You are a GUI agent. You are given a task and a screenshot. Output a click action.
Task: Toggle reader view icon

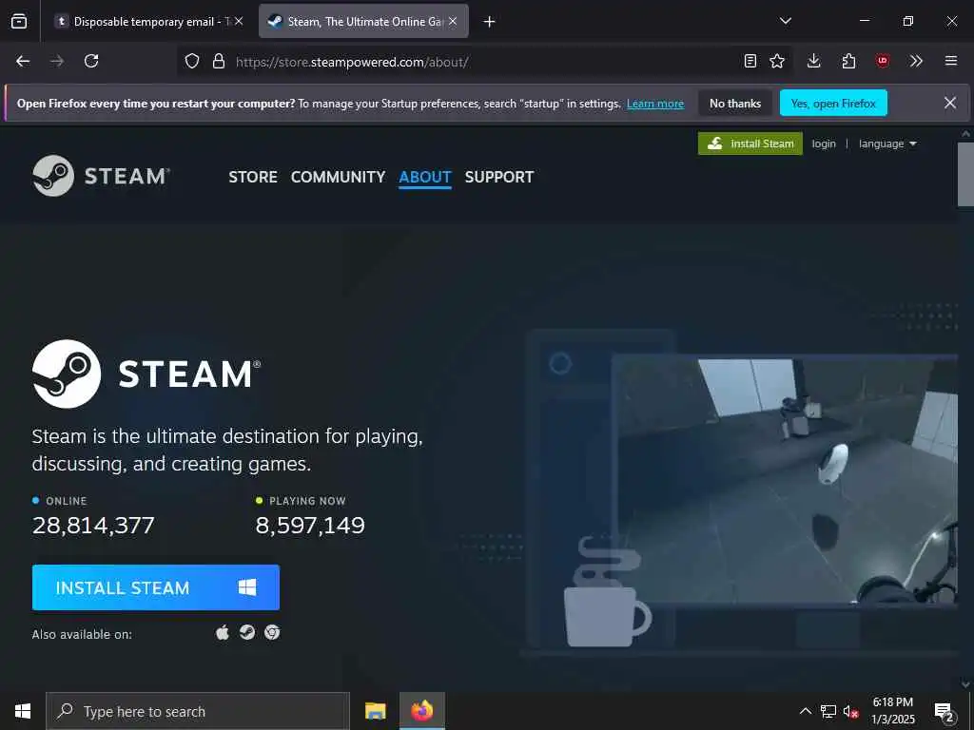[750, 61]
